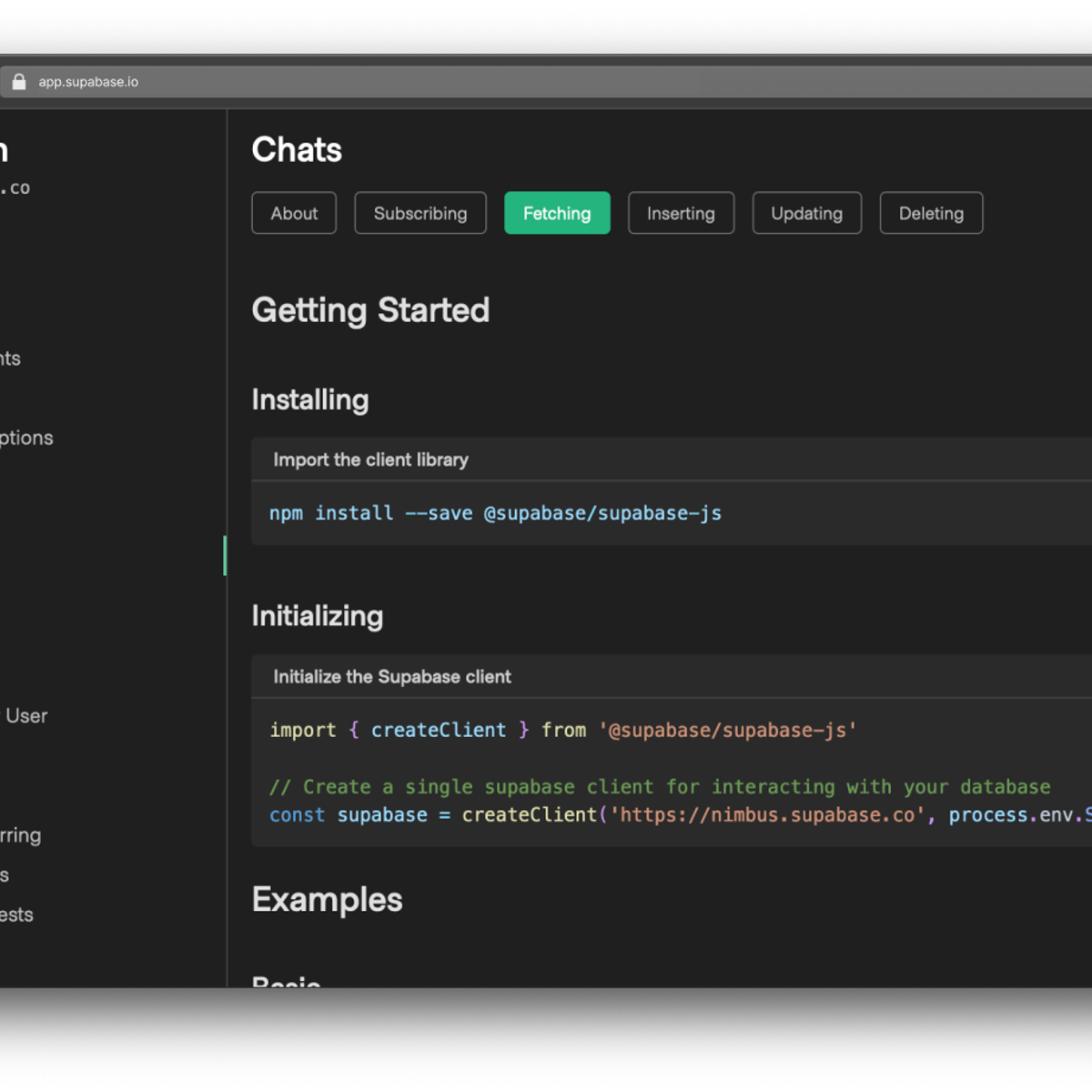Viewport: 1092px width, 1092px height.
Task: Click the Getting Started heading
Action: tap(370, 310)
